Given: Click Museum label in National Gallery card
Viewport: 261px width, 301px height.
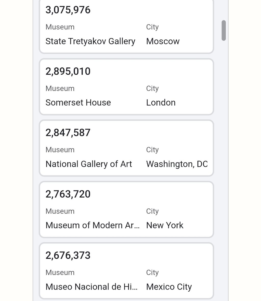Looking at the screenshot, I should click(60, 150).
